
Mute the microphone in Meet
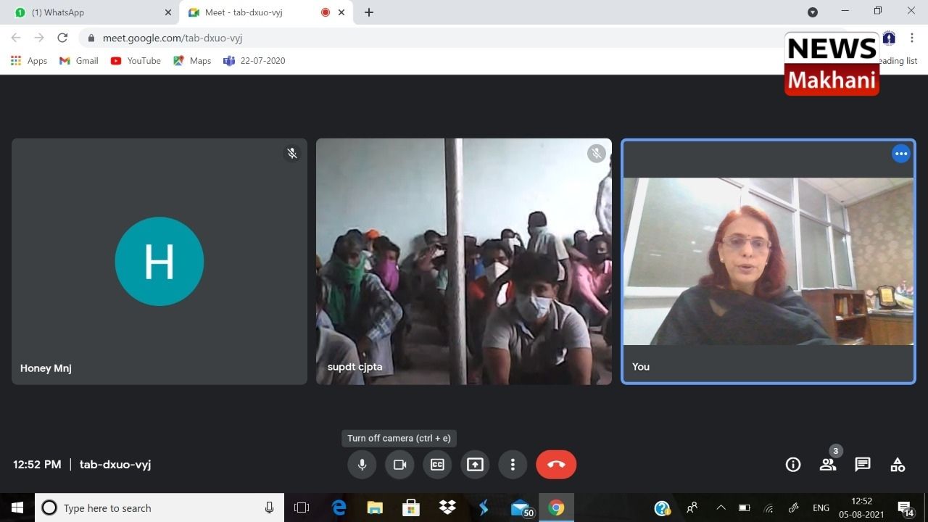click(362, 465)
